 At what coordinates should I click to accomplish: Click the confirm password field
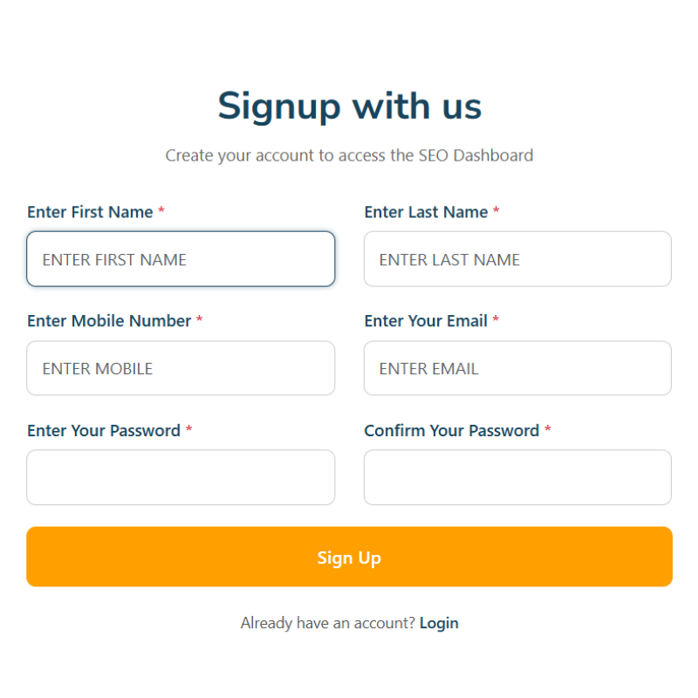517,477
